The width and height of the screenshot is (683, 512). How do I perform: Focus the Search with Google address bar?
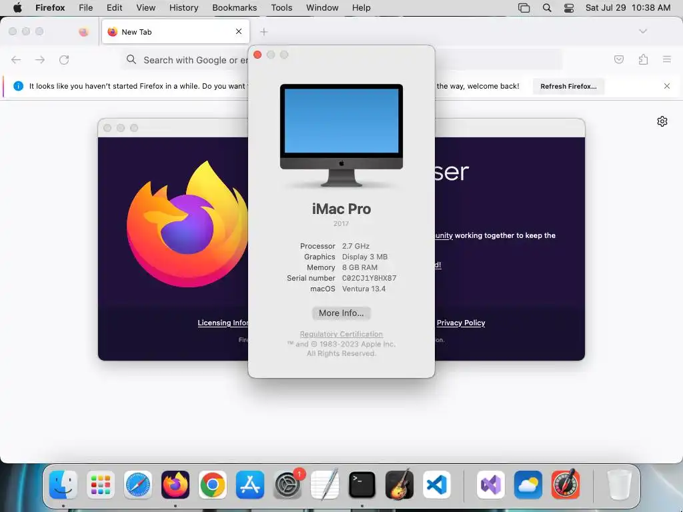(x=185, y=59)
